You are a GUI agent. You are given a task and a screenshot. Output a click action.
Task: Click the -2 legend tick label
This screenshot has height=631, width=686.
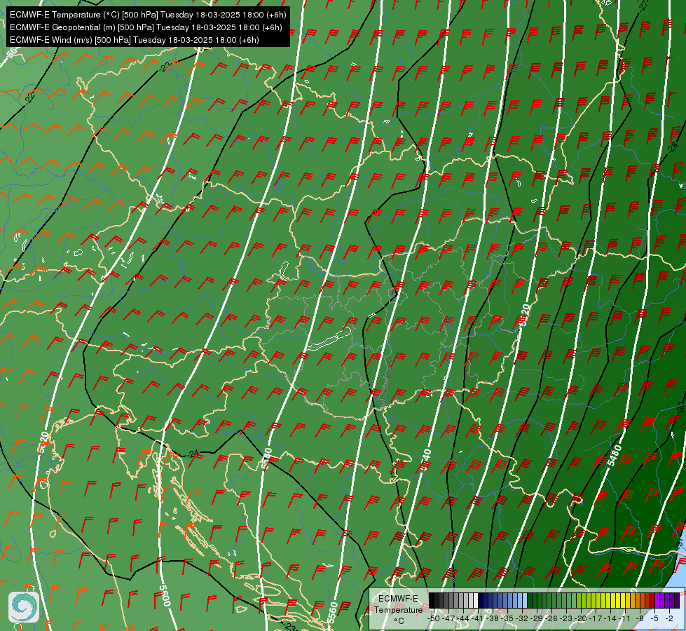click(669, 619)
